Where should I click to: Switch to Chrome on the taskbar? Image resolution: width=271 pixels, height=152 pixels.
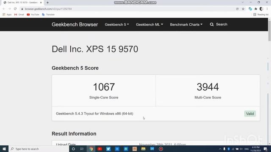click(91, 149)
